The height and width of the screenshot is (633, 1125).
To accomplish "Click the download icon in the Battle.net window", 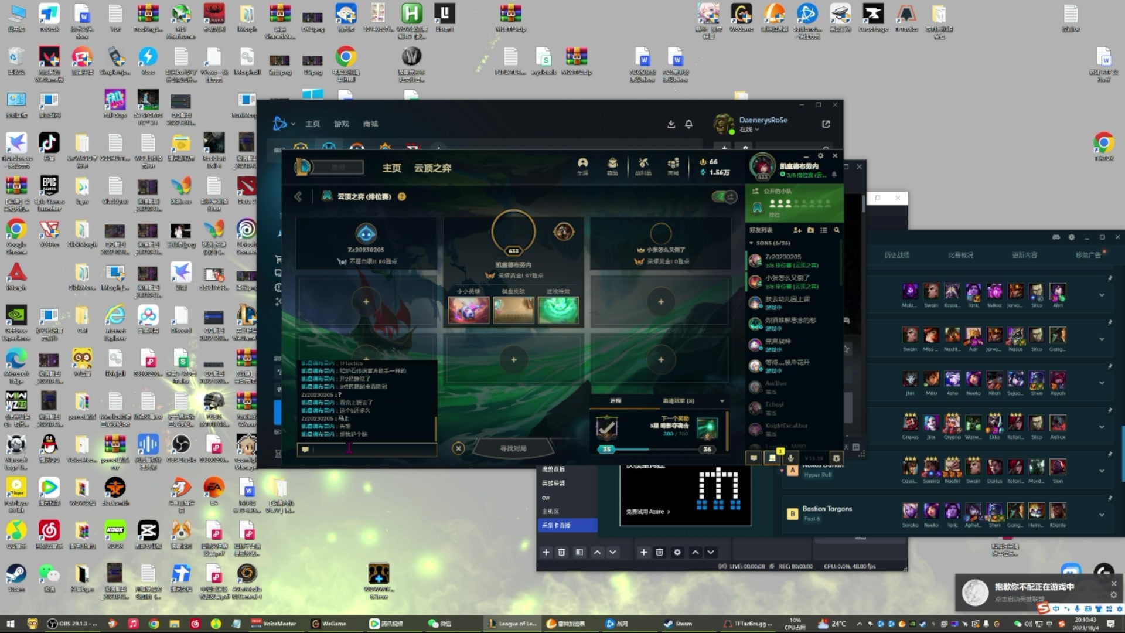I will coord(671,124).
